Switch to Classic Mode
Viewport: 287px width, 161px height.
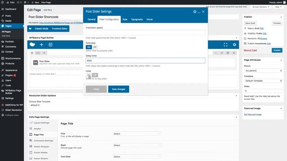pyautogui.click(x=42, y=29)
